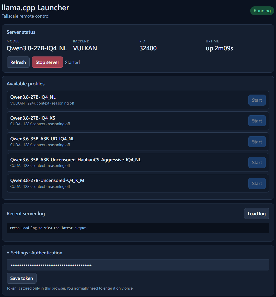Click the llama.cpp Launcher title
The image size is (276, 297).
36,8
